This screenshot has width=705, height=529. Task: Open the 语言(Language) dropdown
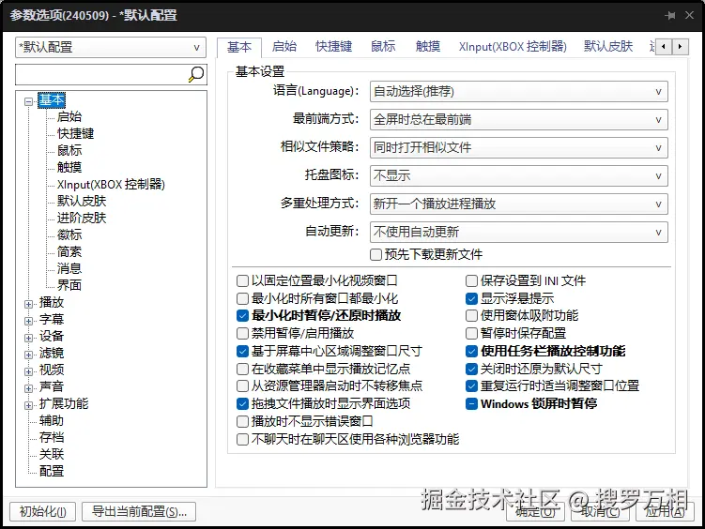tap(518, 92)
